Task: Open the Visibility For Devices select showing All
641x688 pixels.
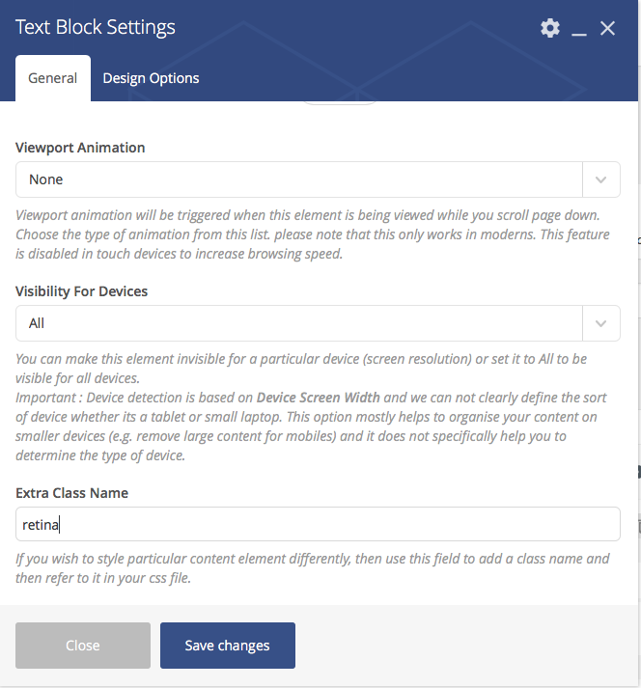Action: click(299, 323)
